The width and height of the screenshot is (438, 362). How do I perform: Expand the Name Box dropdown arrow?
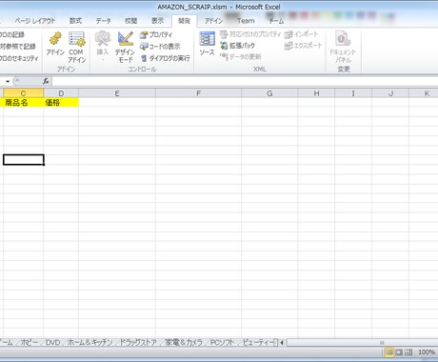click(x=8, y=81)
